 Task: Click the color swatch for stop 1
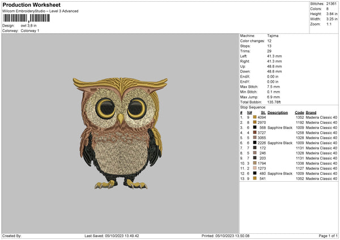(255, 117)
